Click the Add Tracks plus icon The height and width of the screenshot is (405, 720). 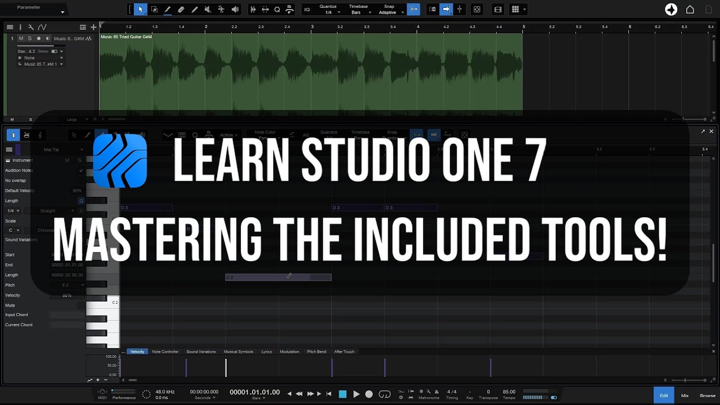tap(93, 27)
